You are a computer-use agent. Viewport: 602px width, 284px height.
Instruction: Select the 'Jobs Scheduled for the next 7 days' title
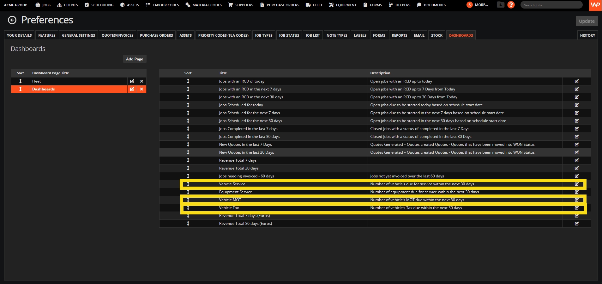click(249, 113)
